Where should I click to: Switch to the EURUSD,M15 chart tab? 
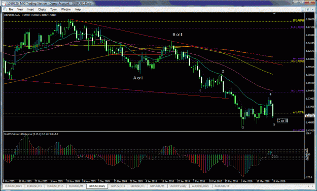click(x=55, y=186)
